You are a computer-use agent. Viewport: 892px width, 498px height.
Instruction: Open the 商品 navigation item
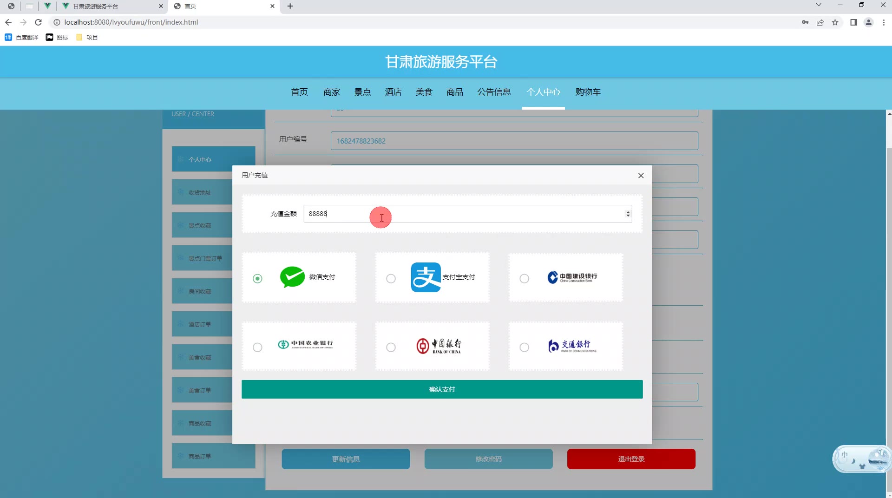(455, 92)
